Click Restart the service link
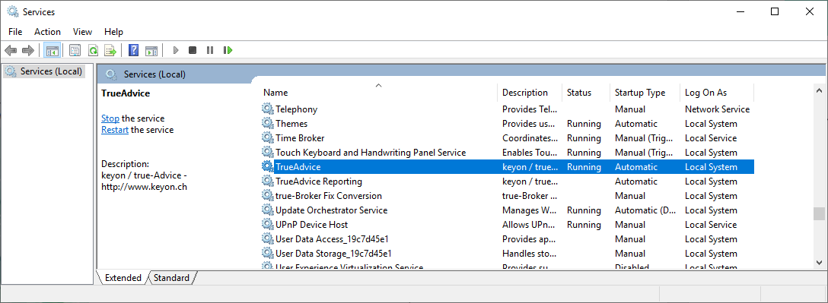The width and height of the screenshot is (828, 303). click(115, 130)
